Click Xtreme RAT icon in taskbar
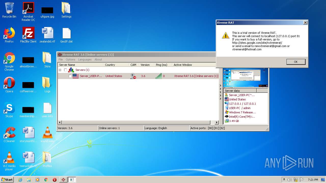The width and height of the screenshot is (326, 183). coord(63,180)
